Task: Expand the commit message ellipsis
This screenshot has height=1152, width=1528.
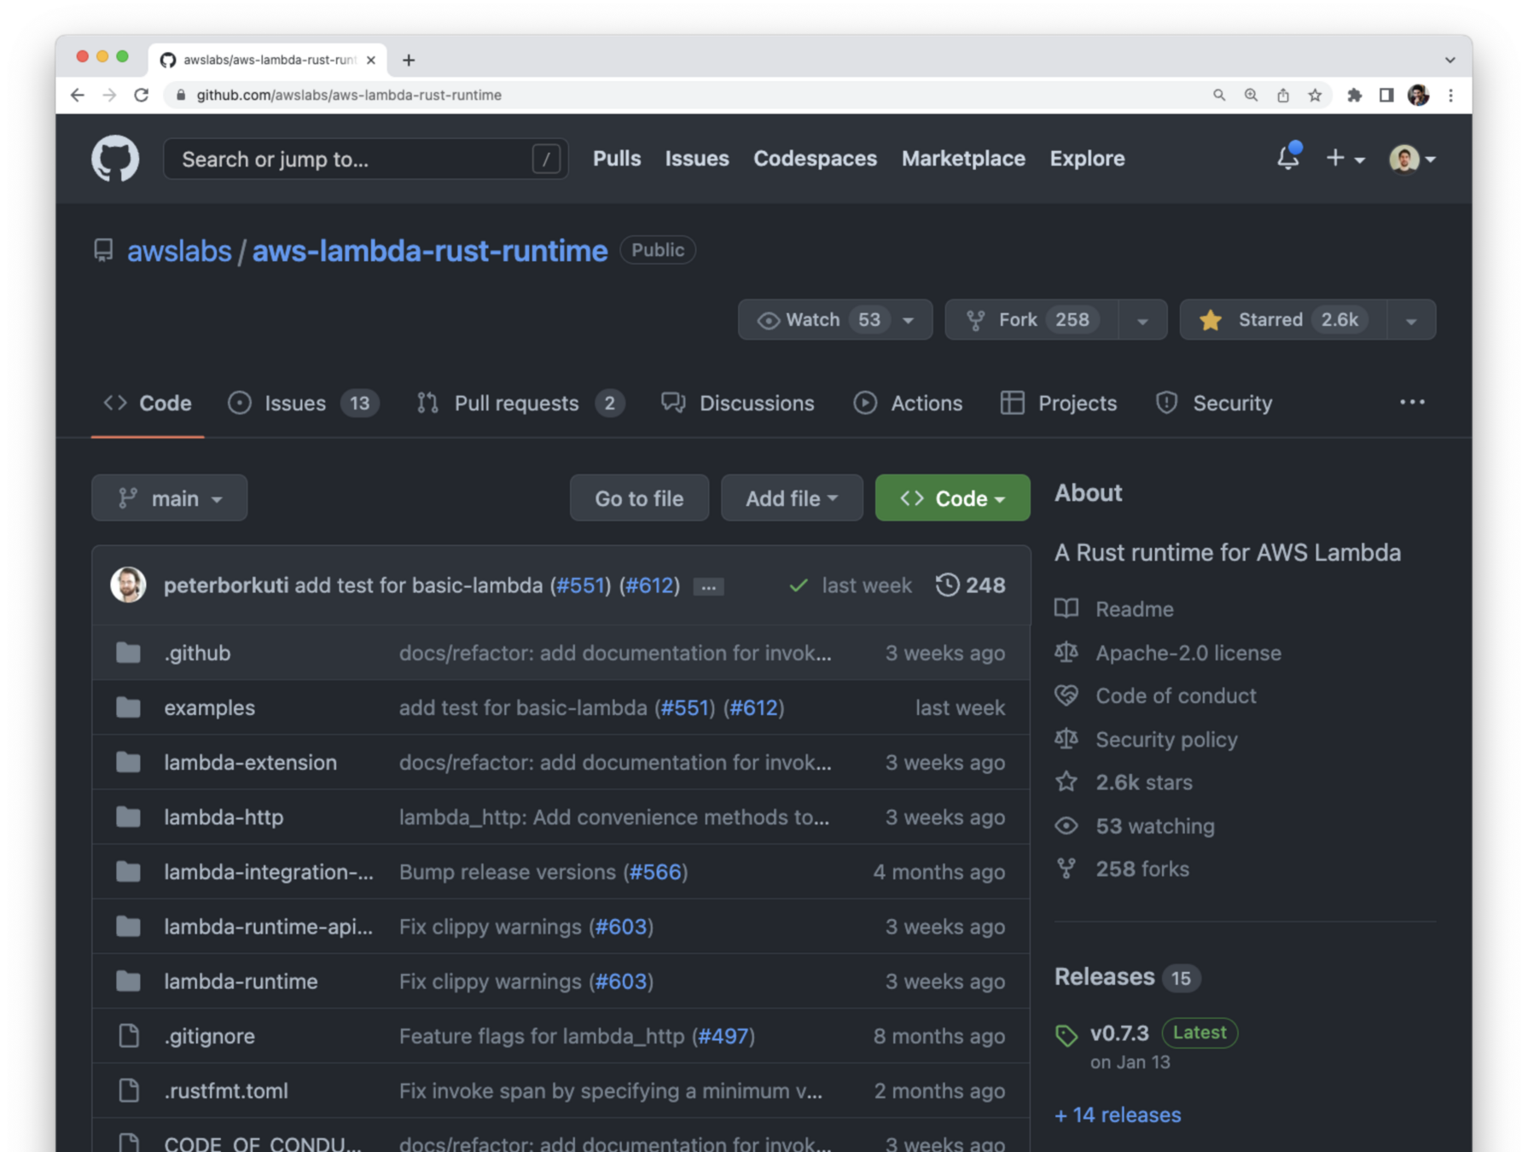Action: coord(708,587)
